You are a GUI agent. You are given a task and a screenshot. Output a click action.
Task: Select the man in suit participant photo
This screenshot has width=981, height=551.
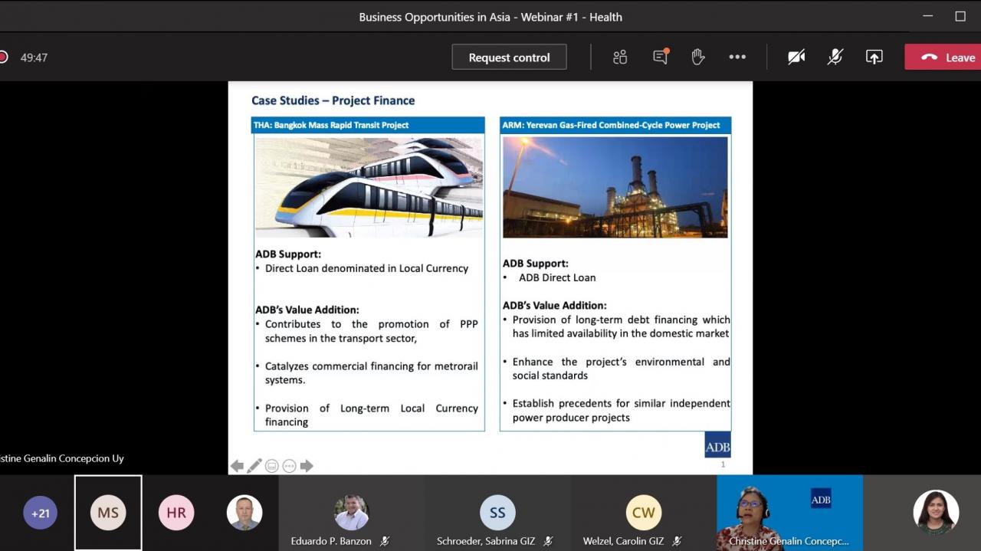[244, 513]
